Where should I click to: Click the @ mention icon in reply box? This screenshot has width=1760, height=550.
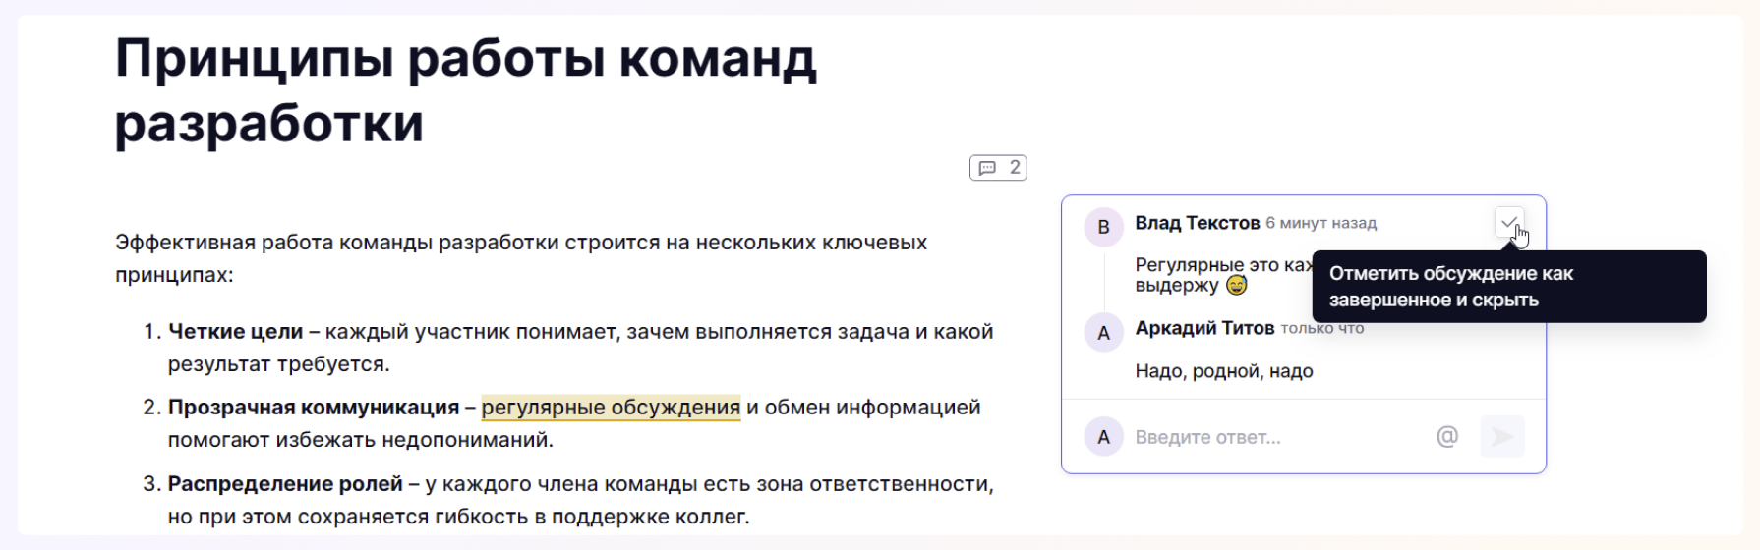[1446, 437]
